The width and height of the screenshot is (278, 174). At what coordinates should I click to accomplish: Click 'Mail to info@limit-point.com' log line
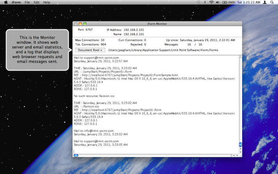[94, 131]
